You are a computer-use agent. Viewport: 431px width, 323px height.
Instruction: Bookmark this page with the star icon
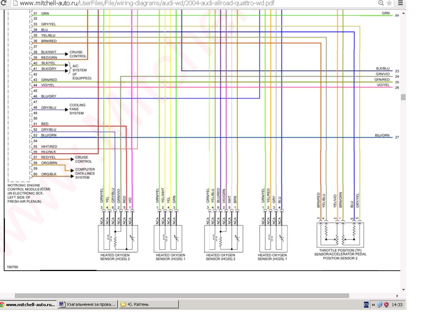[x=389, y=3]
